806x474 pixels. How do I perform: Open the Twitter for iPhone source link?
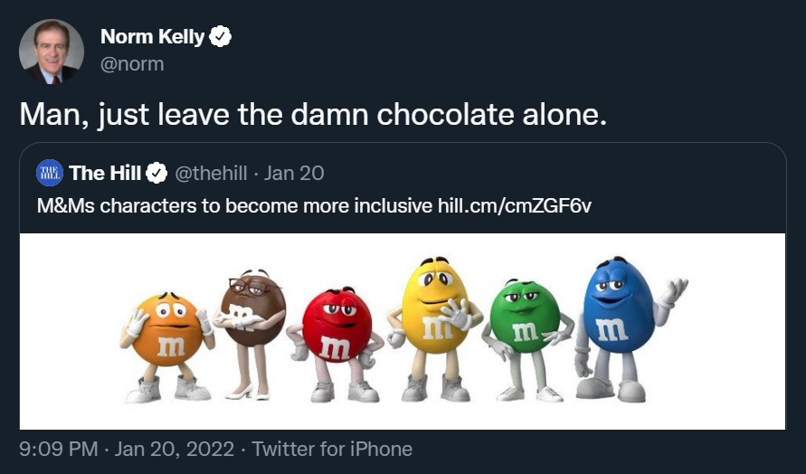click(x=332, y=449)
